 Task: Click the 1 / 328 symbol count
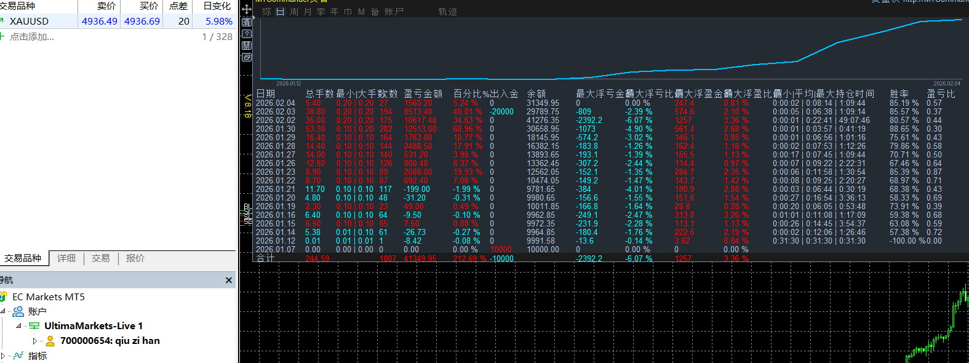[217, 37]
